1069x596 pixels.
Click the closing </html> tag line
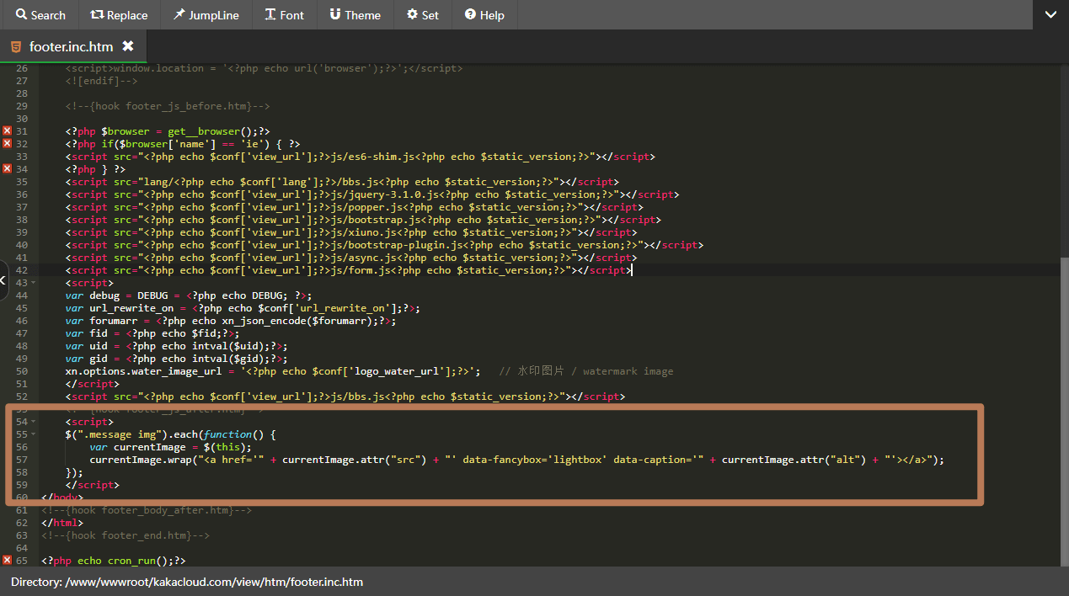pyautogui.click(x=62, y=523)
